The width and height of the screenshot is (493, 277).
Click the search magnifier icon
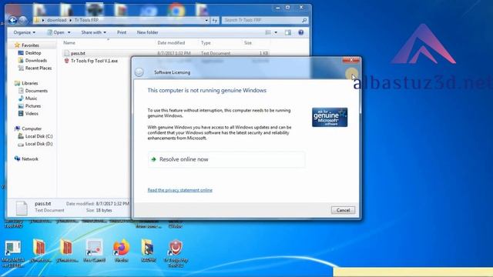coord(304,20)
